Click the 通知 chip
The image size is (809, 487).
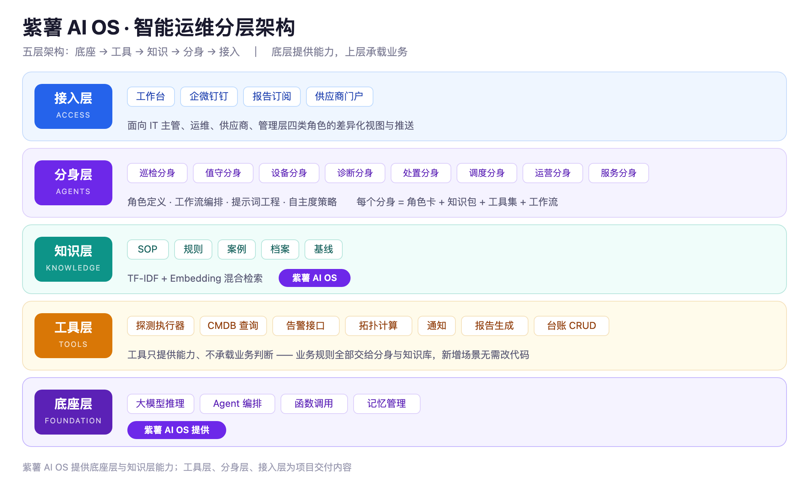point(437,326)
